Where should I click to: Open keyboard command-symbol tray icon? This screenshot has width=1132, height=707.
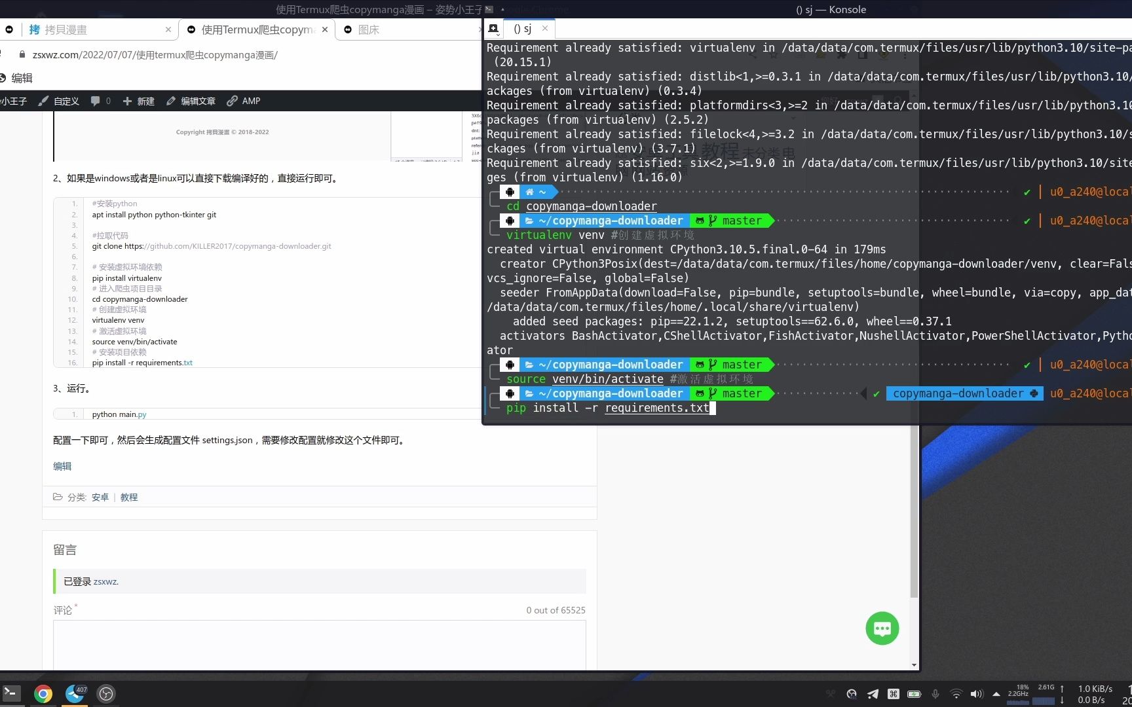click(x=894, y=694)
